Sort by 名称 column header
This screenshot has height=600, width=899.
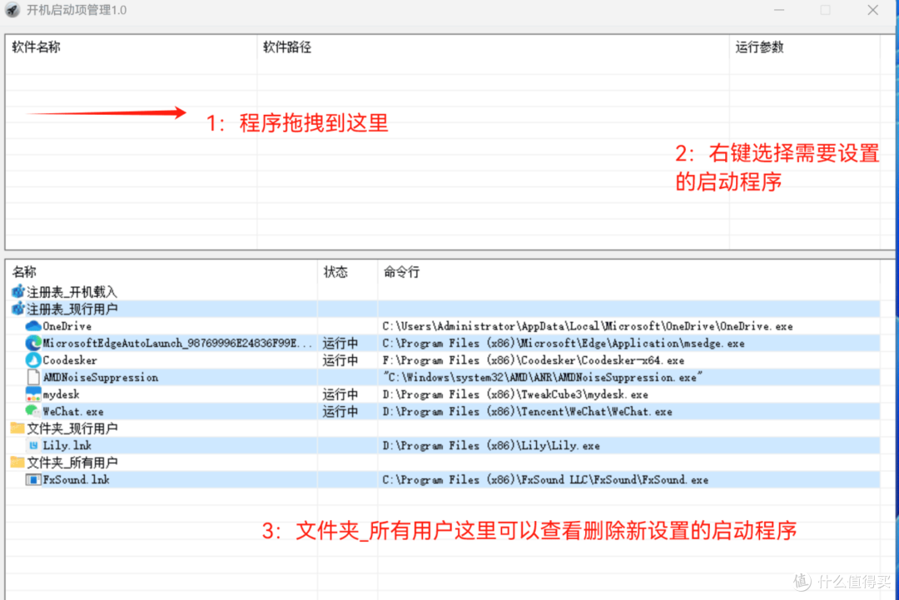point(24,271)
